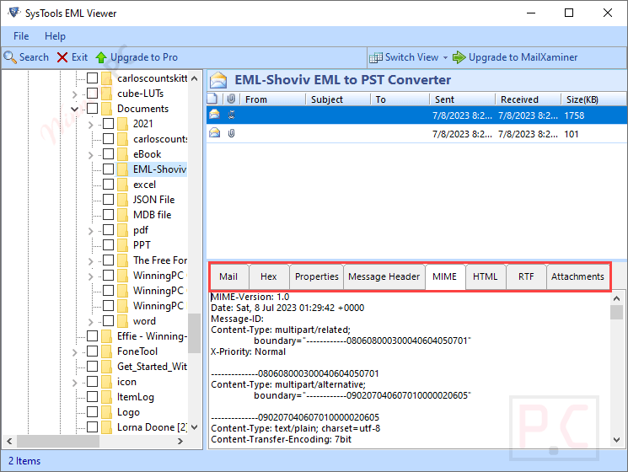View the Attachments tab
628x472 pixels.
tap(577, 276)
